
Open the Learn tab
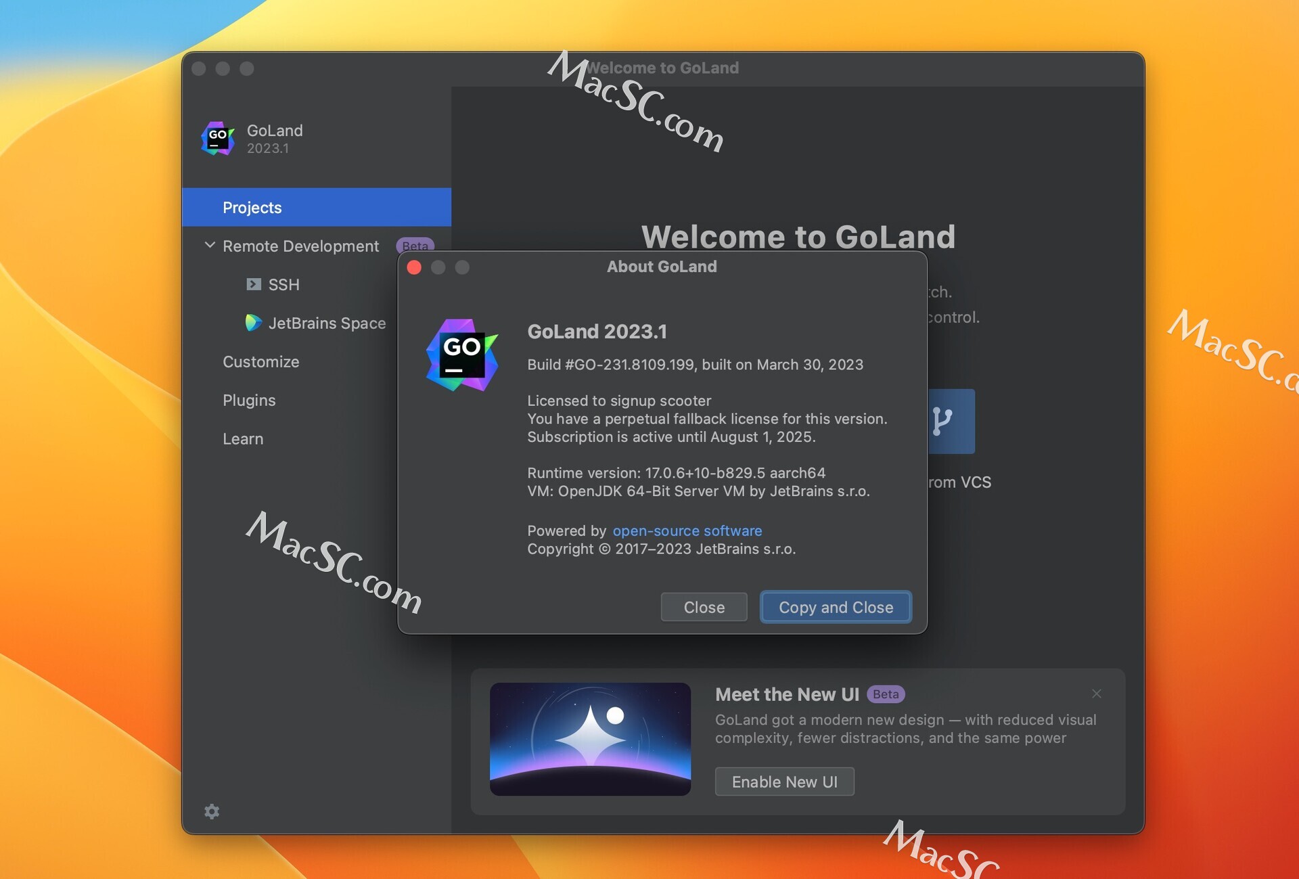pos(243,439)
